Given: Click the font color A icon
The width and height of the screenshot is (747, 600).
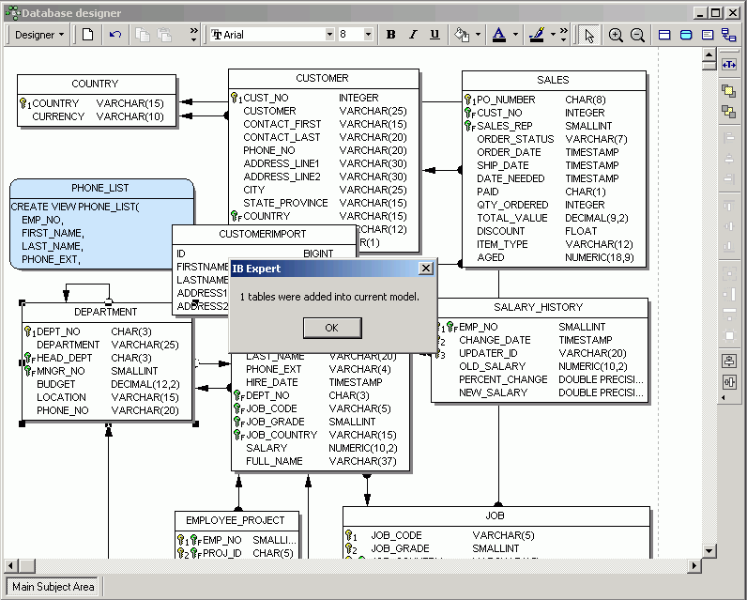Looking at the screenshot, I should pyautogui.click(x=499, y=35).
